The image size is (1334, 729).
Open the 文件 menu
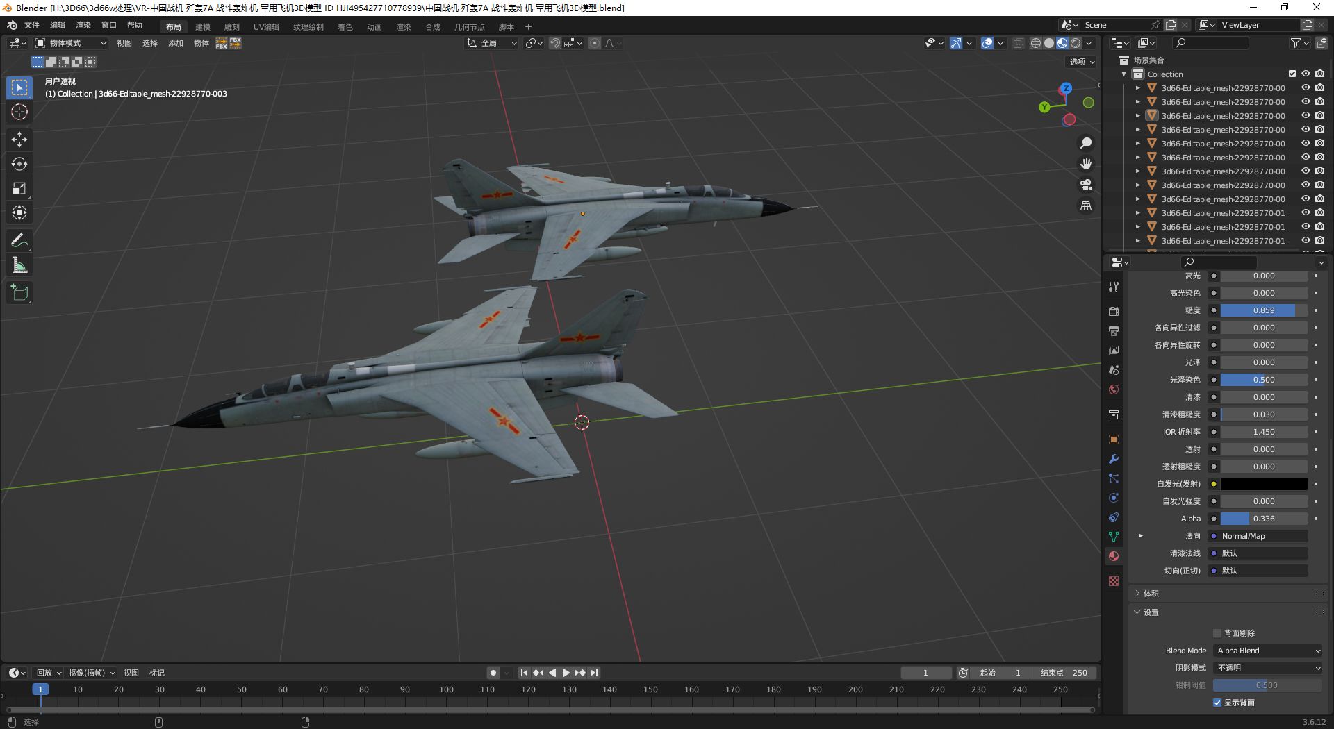point(32,26)
